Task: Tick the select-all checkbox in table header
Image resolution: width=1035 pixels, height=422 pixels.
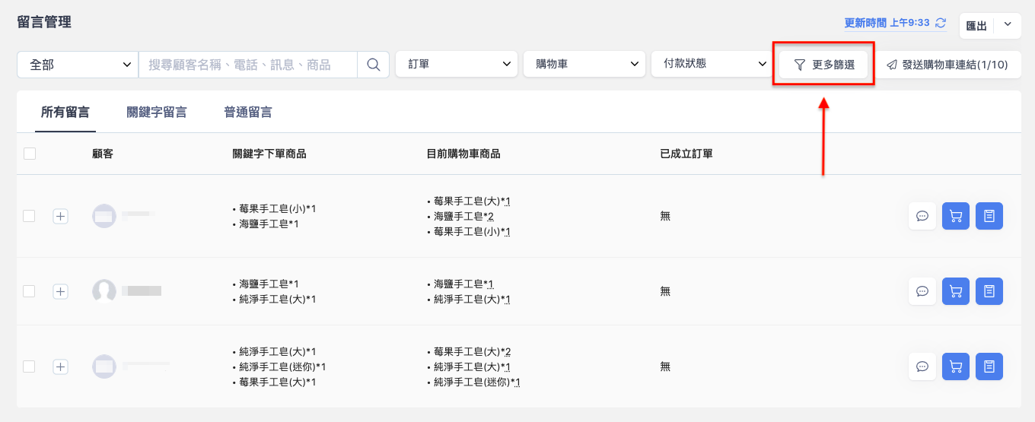Action: [x=30, y=154]
